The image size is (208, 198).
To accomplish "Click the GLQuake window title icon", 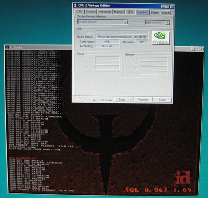I will pos(7,47).
